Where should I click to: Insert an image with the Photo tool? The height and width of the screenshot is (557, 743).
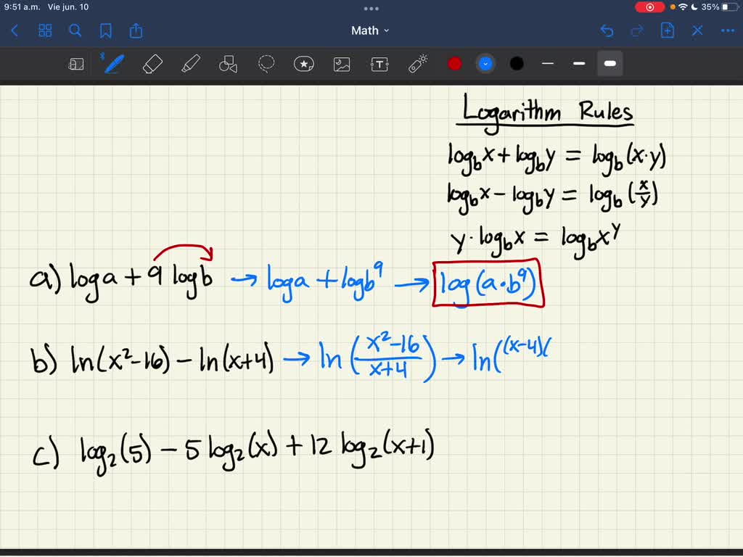pos(341,64)
